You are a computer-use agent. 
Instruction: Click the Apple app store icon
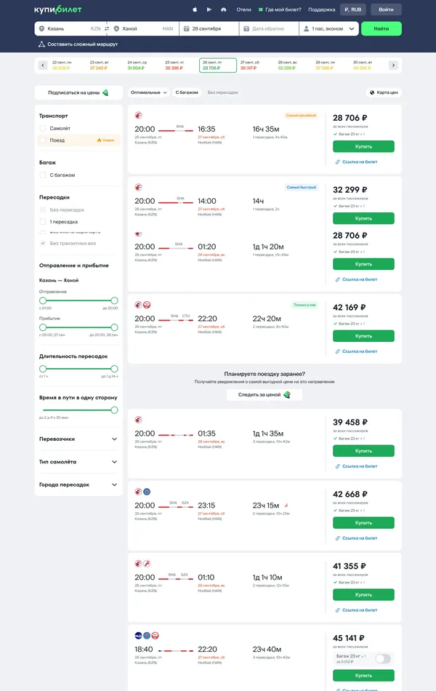point(195,9)
